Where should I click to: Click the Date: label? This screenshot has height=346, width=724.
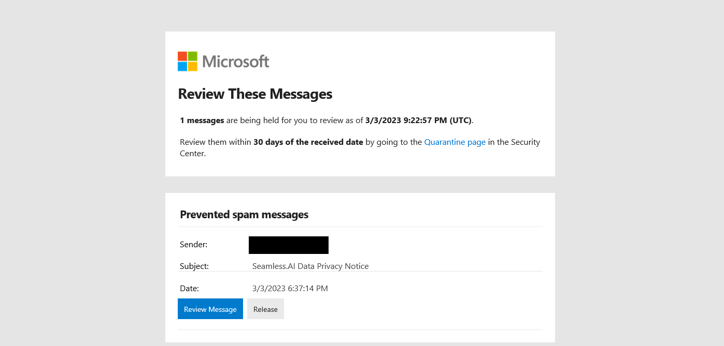point(188,288)
